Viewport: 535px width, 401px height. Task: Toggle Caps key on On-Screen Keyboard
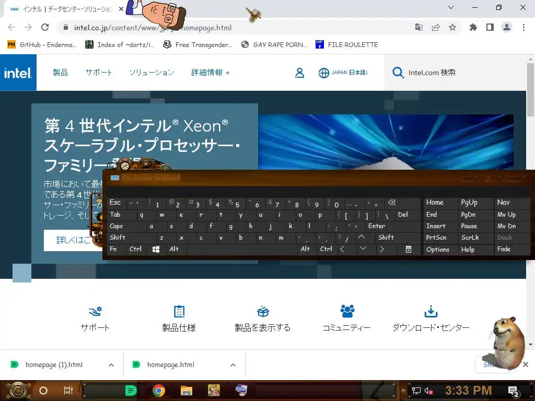click(x=127, y=226)
